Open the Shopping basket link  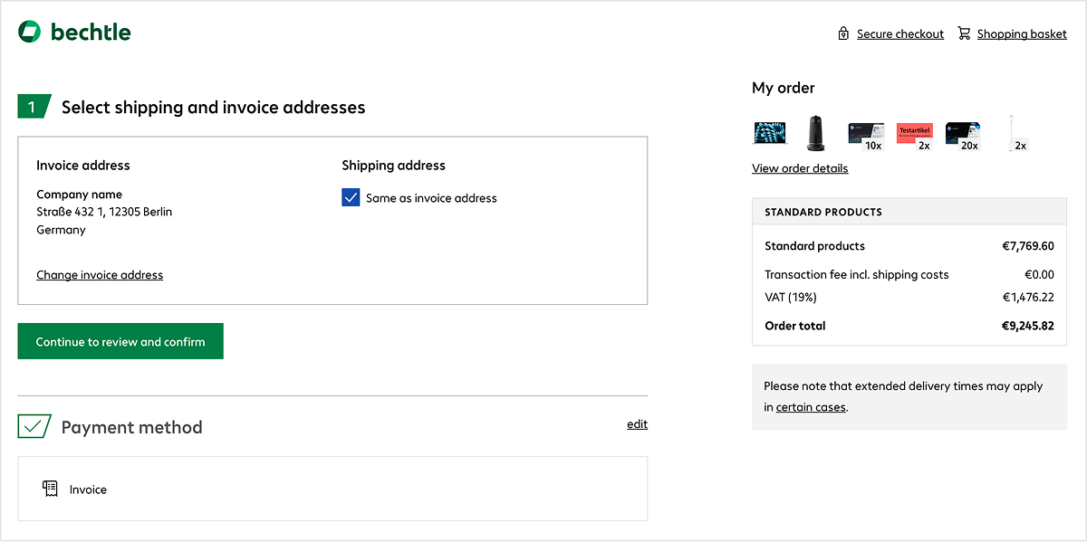[x=1022, y=33]
